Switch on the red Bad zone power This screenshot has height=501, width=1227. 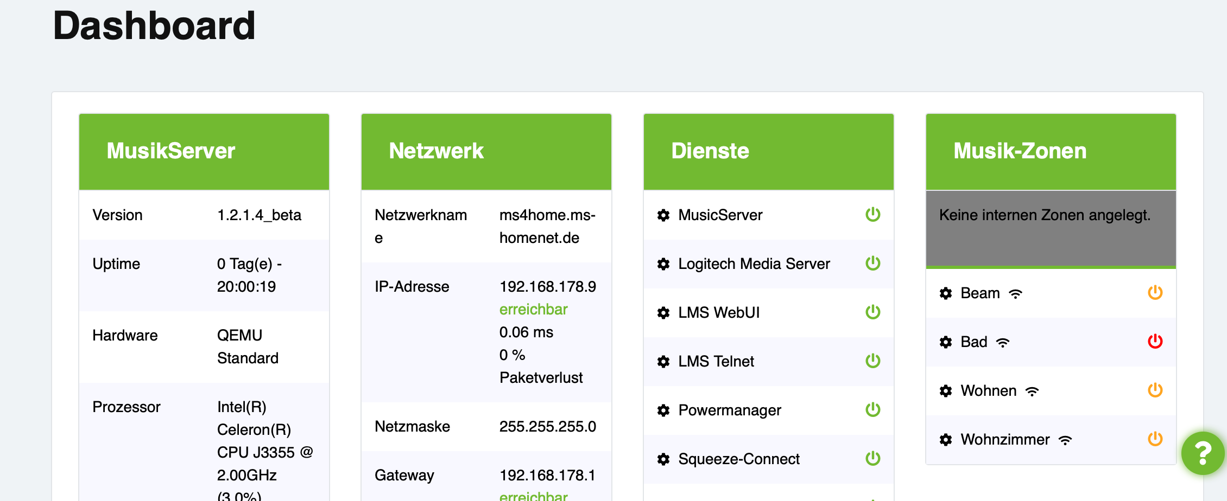tap(1155, 342)
